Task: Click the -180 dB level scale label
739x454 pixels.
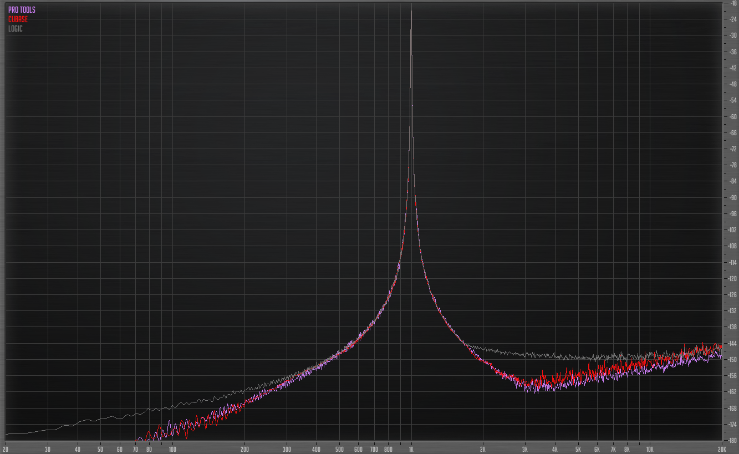Action: point(732,441)
